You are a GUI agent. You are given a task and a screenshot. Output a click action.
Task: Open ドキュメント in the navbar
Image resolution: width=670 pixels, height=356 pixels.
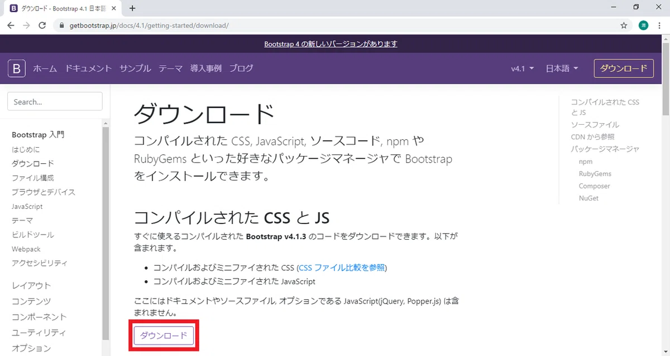pyautogui.click(x=88, y=69)
